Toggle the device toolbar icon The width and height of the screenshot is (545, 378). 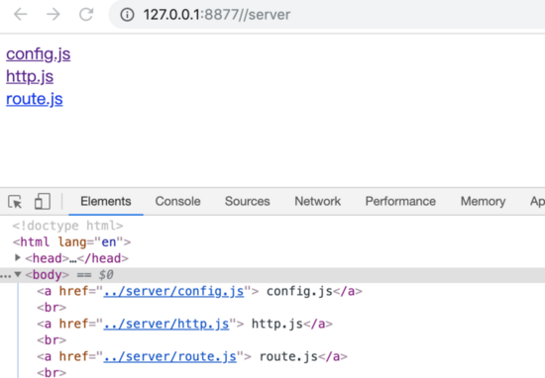click(x=43, y=201)
